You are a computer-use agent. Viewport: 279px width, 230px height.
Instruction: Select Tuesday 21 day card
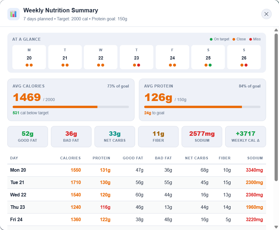tap(65, 57)
